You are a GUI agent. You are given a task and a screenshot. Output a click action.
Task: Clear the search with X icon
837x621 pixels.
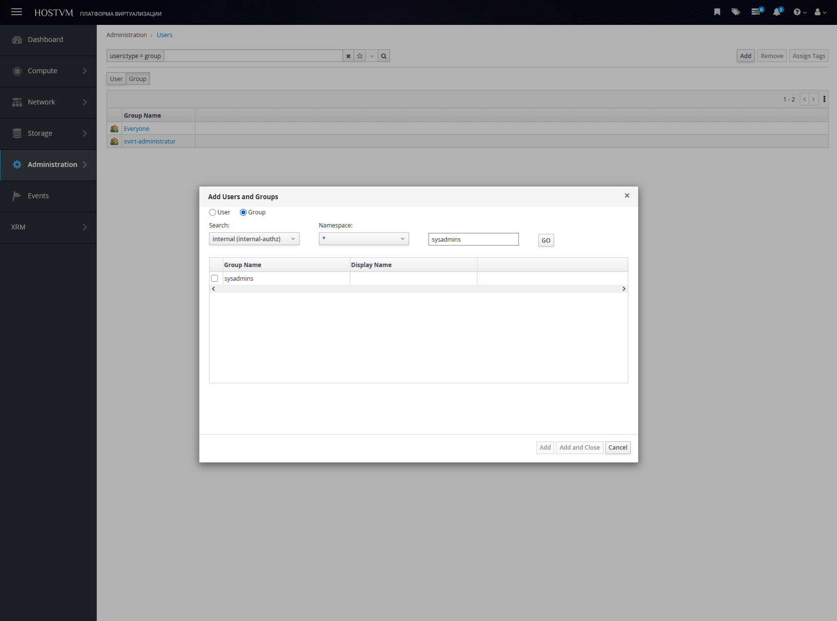[348, 56]
